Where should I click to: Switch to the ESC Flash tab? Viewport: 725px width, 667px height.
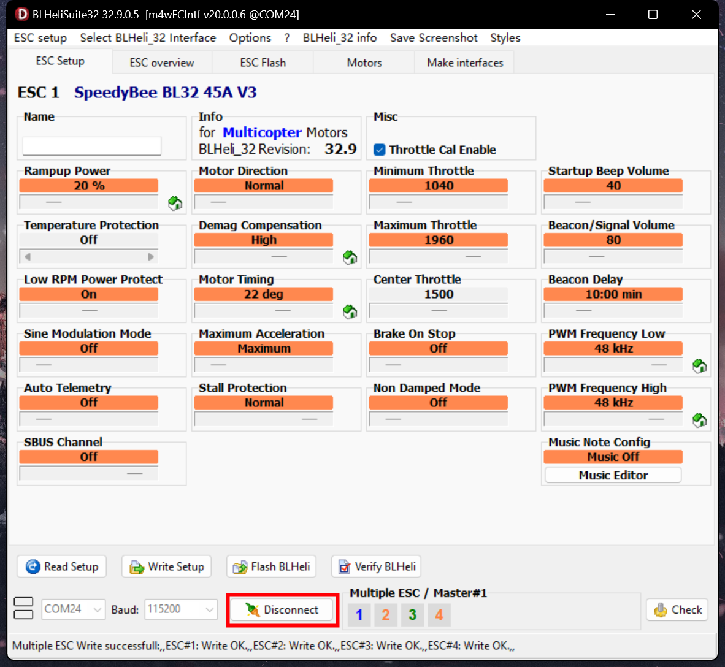[x=263, y=63]
